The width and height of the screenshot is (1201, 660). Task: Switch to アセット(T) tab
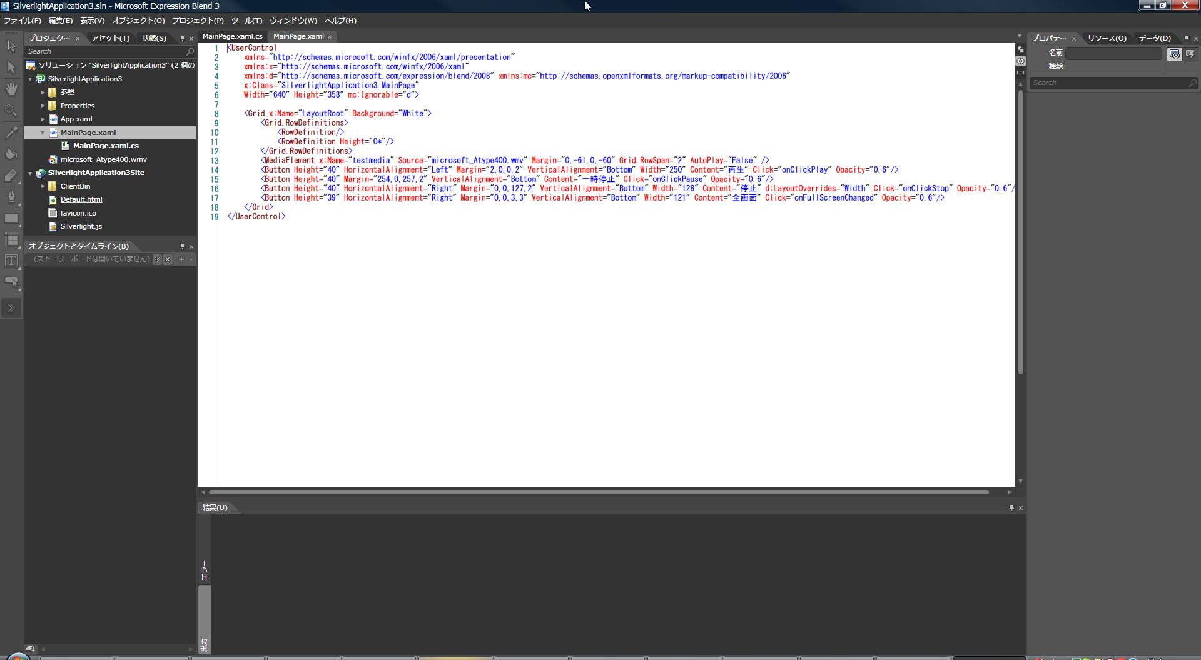[111, 38]
